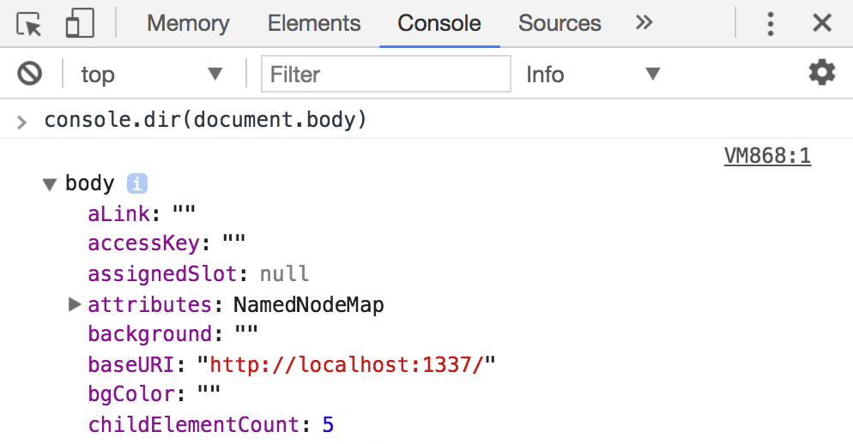The width and height of the screenshot is (853, 444).
Task: Toggle the device toolbar icon
Action: point(80,23)
